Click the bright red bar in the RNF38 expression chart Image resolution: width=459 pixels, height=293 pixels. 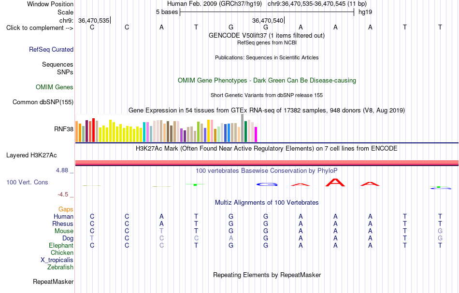93,130
